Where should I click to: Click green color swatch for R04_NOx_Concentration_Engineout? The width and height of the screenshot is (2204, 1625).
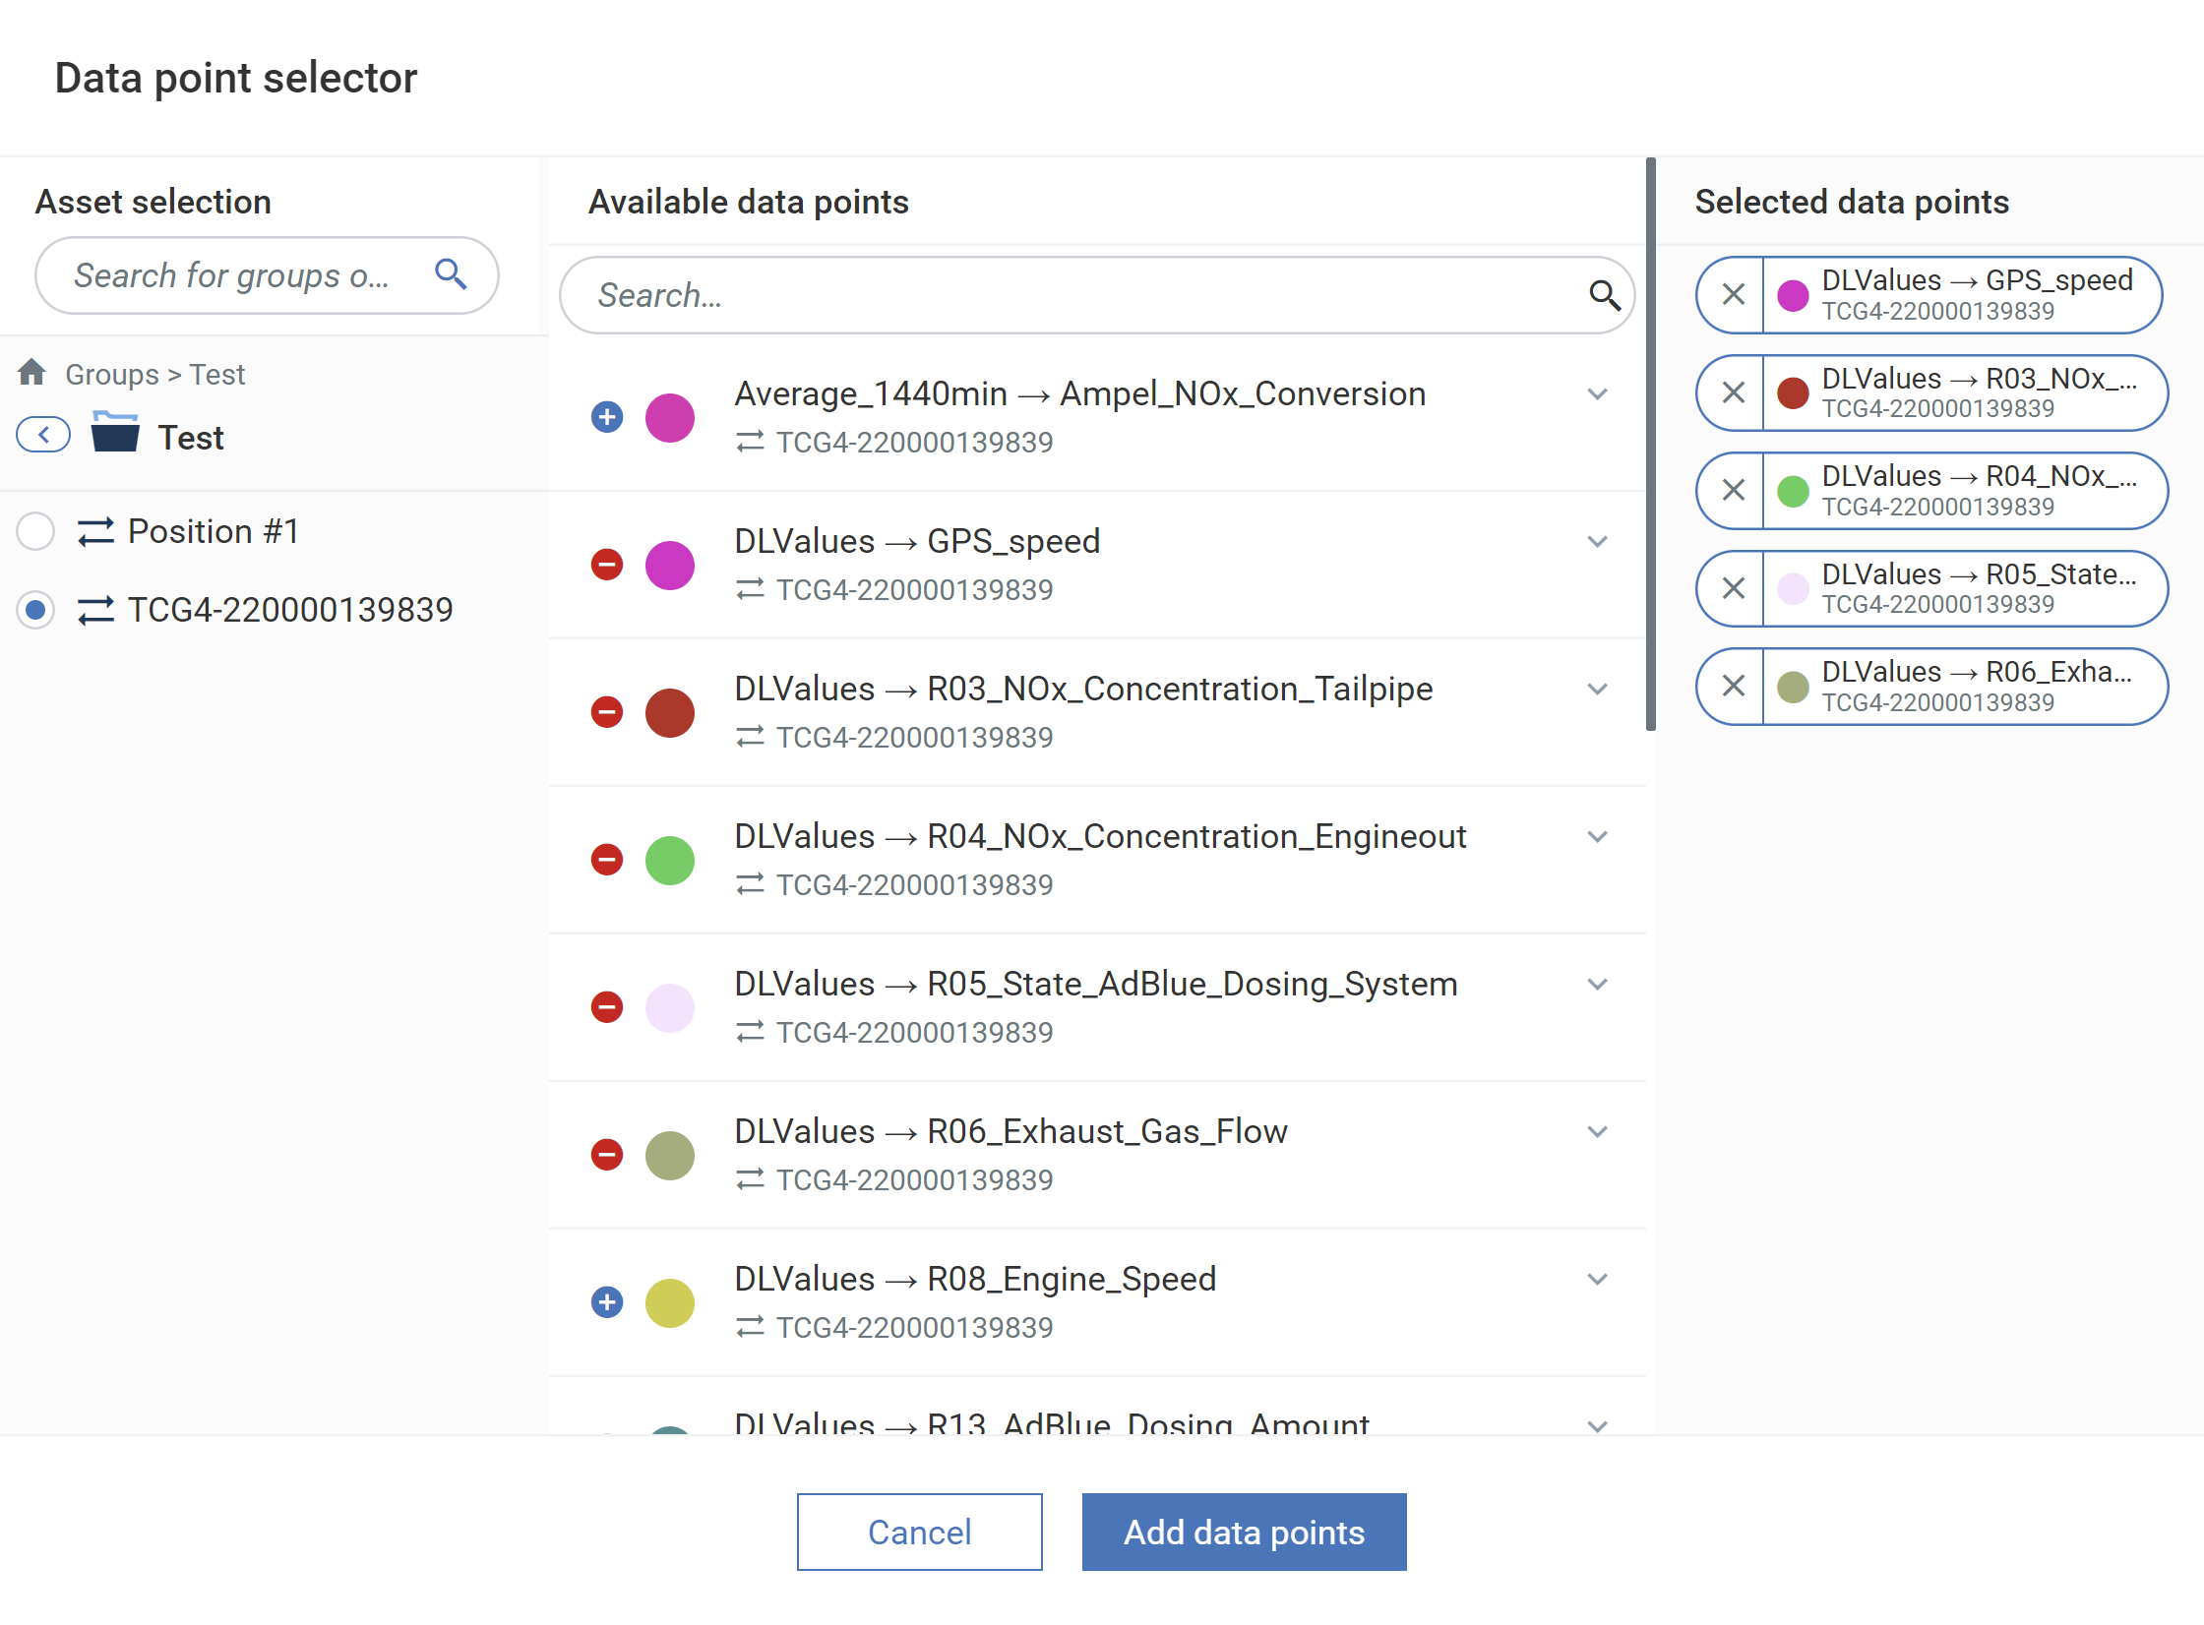tap(670, 860)
